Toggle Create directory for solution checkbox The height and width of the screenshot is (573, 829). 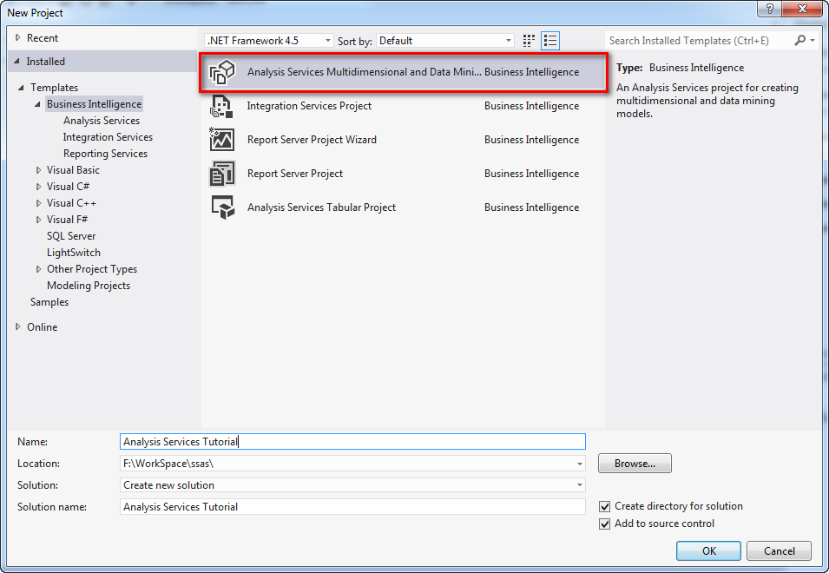(x=605, y=506)
